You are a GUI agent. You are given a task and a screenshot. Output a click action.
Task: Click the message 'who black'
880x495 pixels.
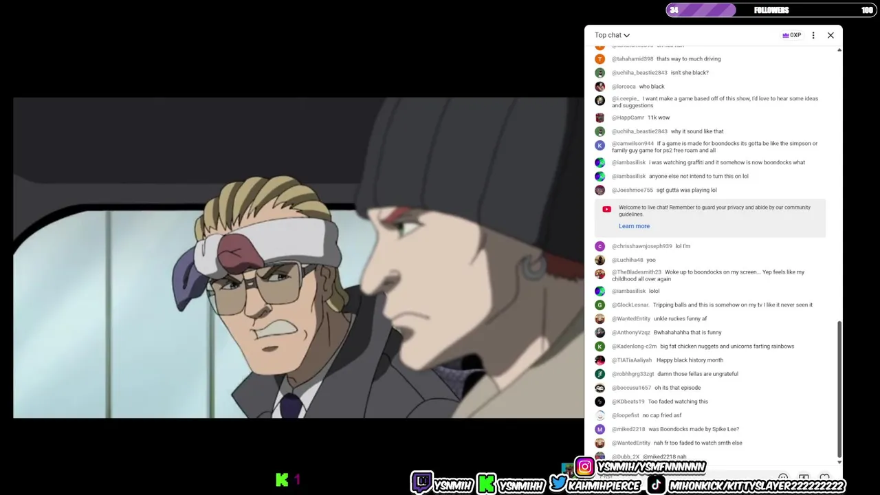(652, 87)
